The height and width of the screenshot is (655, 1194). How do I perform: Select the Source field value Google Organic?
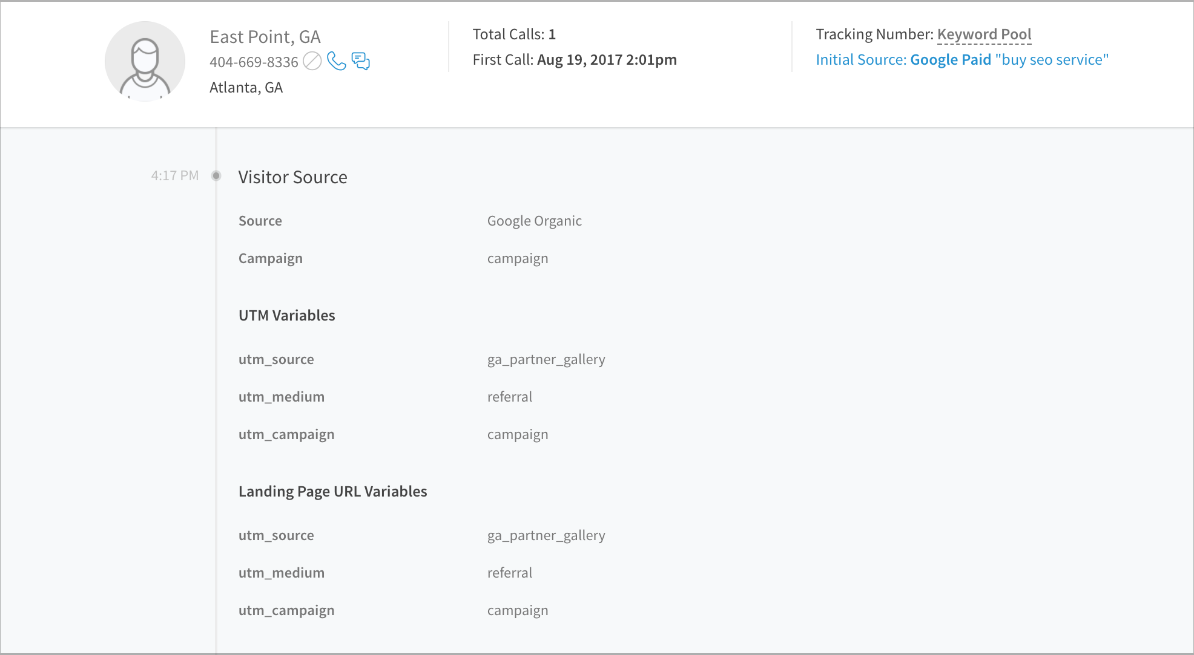535,220
